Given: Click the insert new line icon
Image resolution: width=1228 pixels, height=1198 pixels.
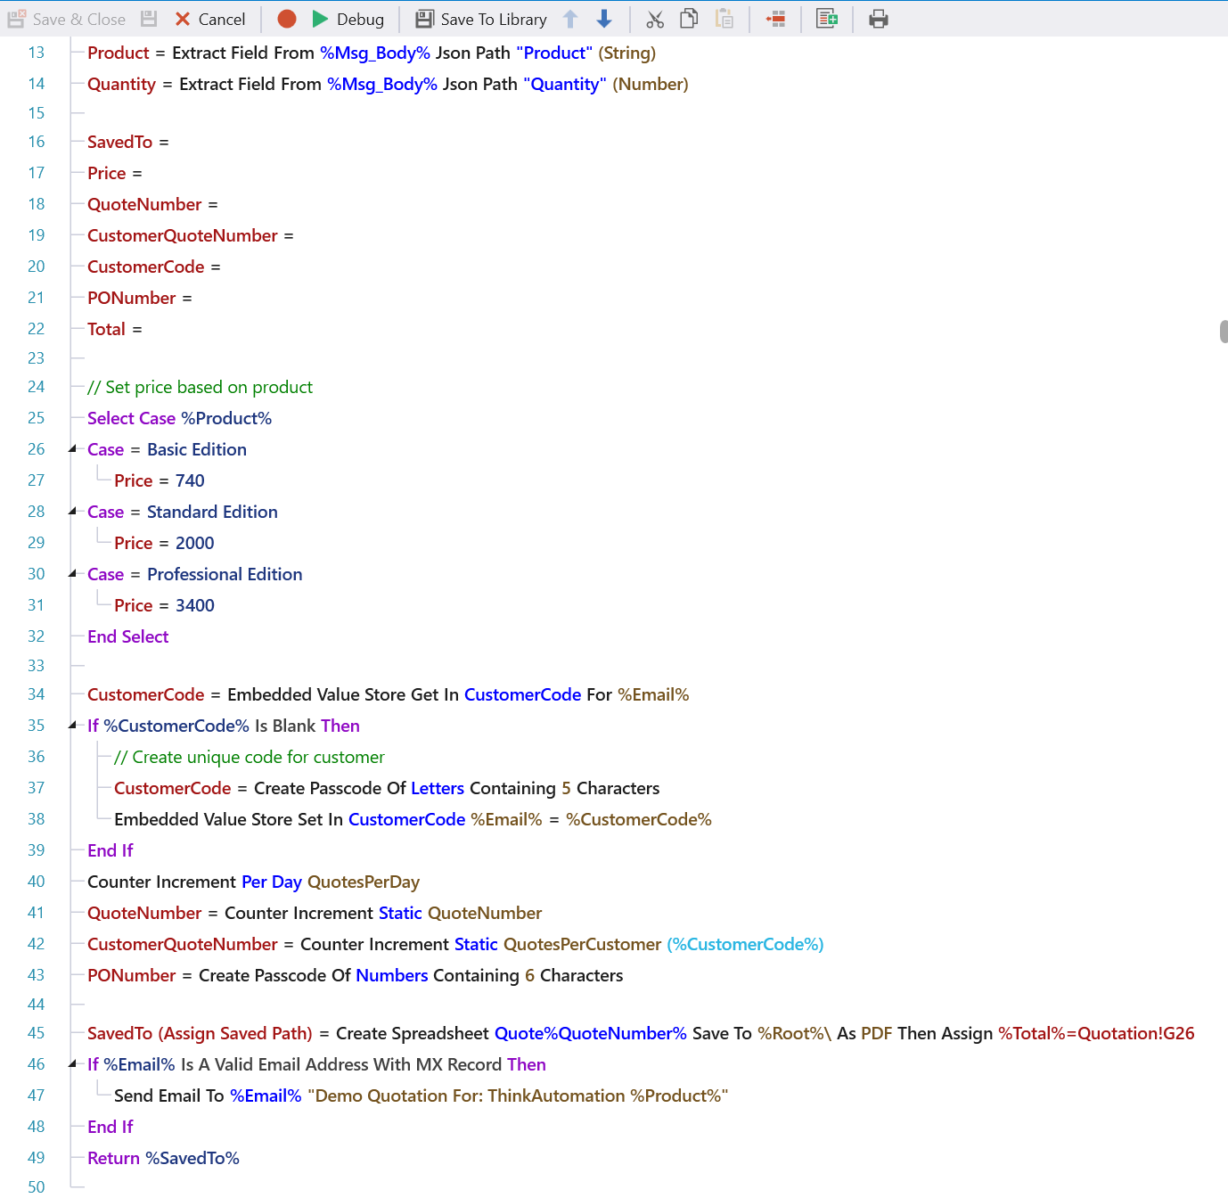Looking at the screenshot, I should click(827, 19).
